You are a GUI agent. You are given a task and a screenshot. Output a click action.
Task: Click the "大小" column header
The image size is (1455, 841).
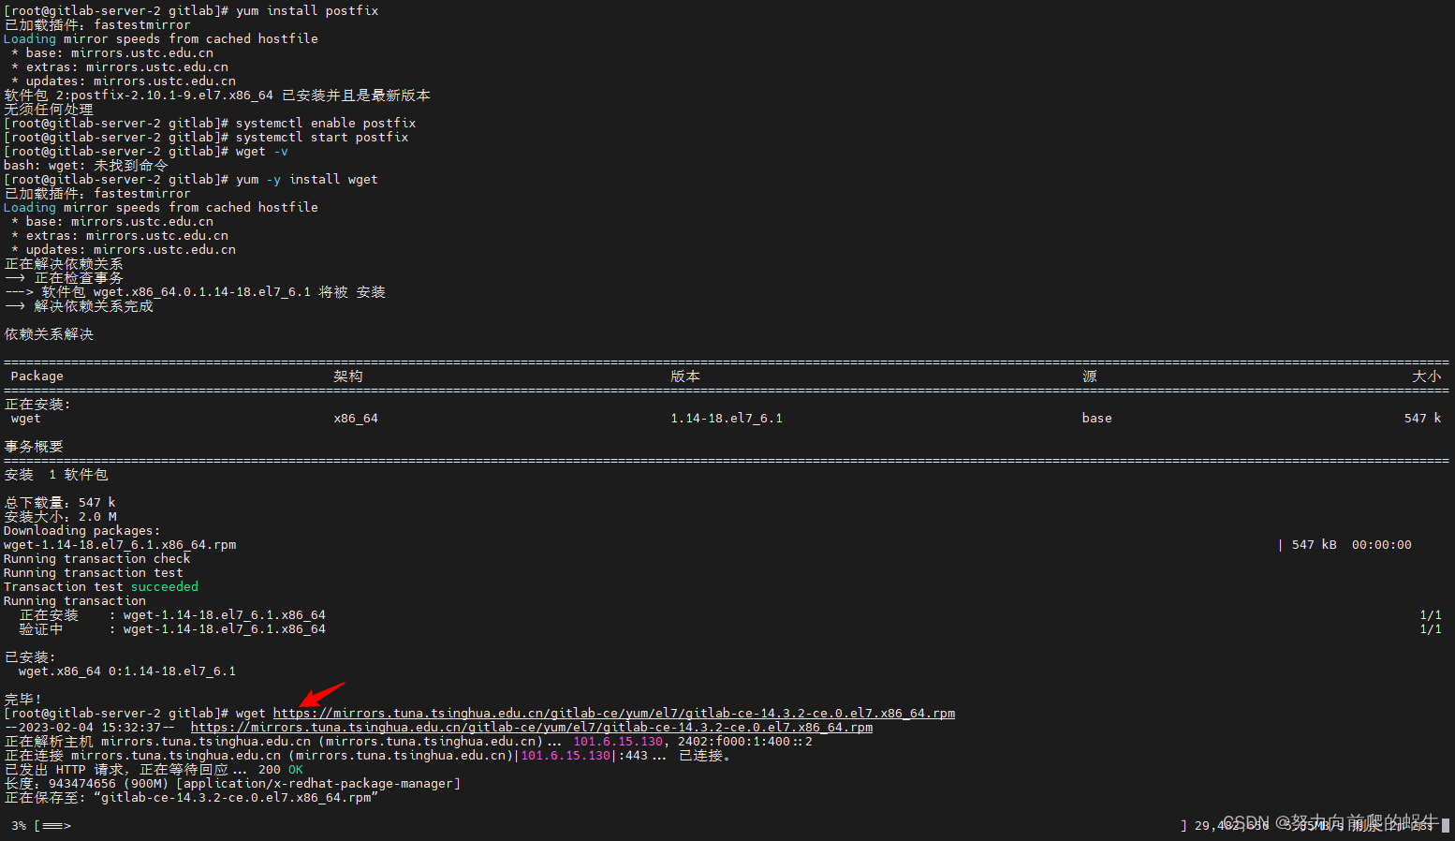pyautogui.click(x=1427, y=376)
